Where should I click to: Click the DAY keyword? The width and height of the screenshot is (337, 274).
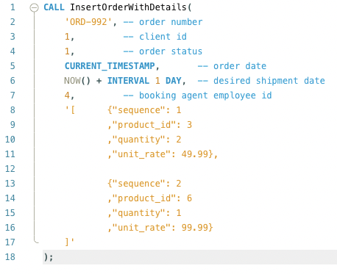click(x=174, y=81)
